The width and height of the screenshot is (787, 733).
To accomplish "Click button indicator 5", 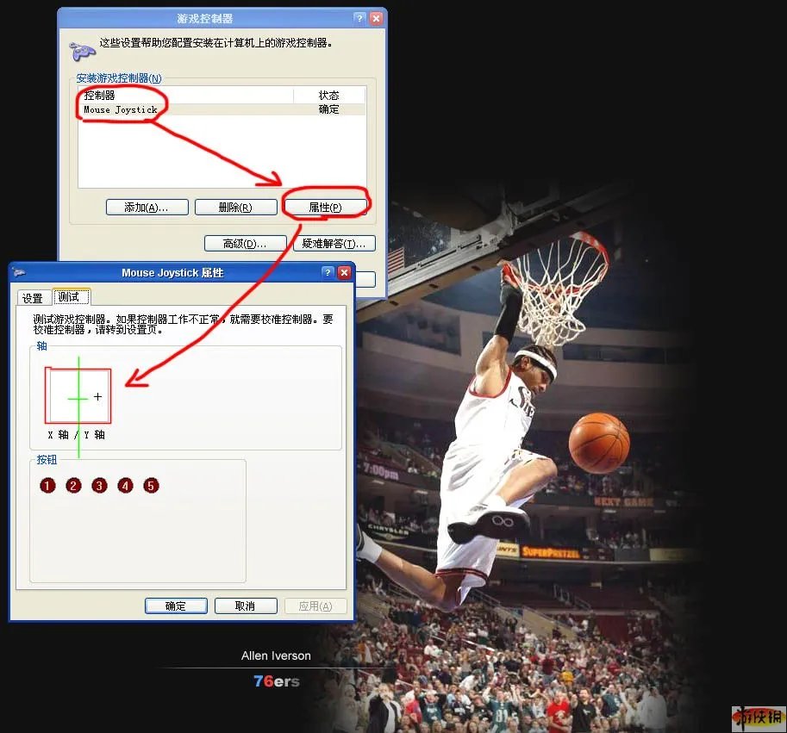I will coord(151,485).
